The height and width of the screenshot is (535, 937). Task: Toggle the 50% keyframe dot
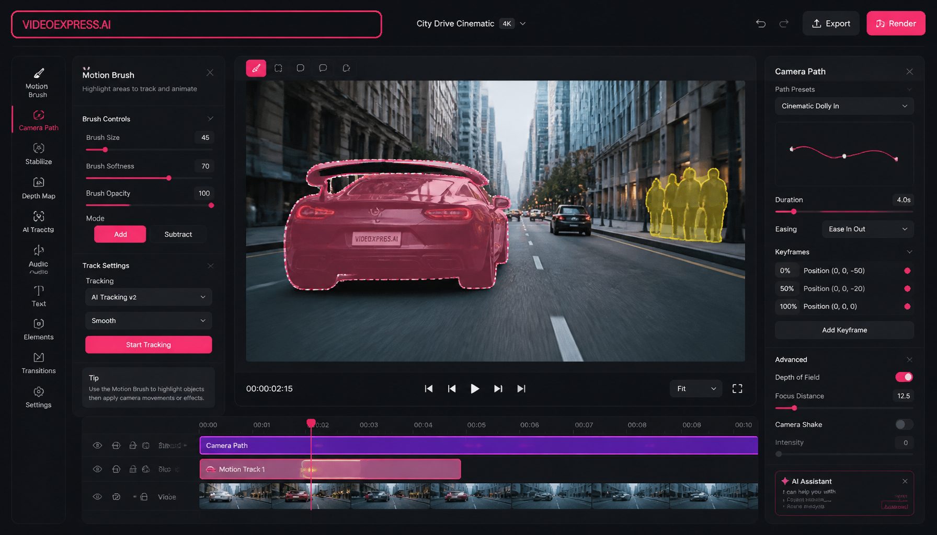click(907, 288)
